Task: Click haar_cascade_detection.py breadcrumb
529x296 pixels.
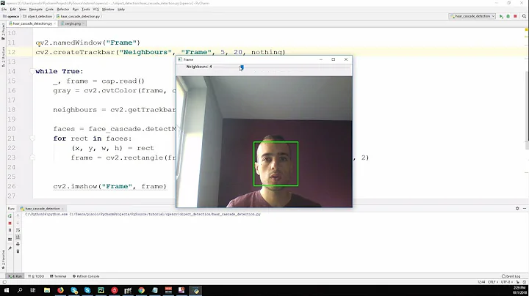Action: (x=79, y=16)
